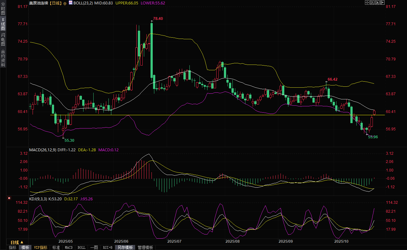Click the latest red candlestick at chart's right end
This screenshot has width=407, height=250.
coord(374,112)
